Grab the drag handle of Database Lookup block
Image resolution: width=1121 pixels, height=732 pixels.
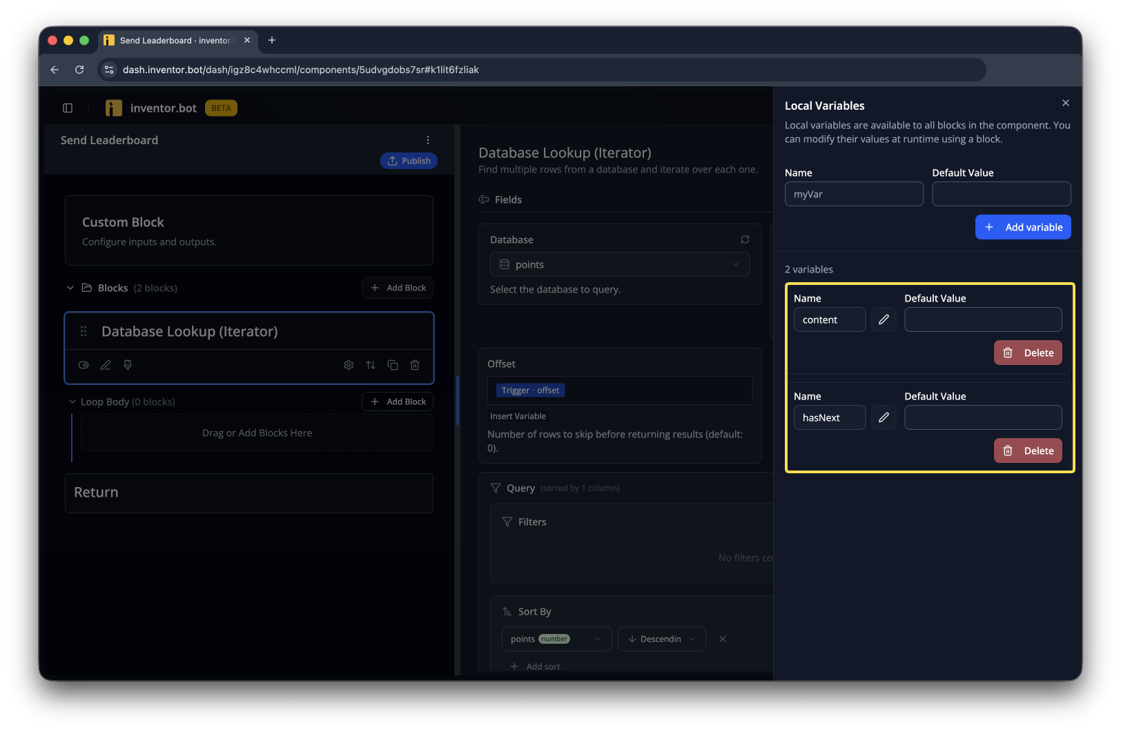pos(84,331)
